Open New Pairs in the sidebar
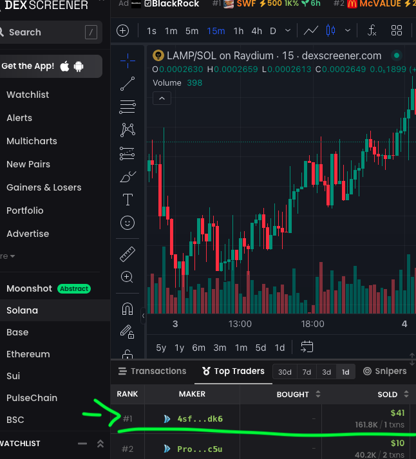The width and height of the screenshot is (416, 459). tap(28, 164)
